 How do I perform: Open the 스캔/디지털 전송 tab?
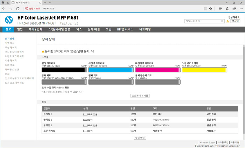click(x=59, y=29)
